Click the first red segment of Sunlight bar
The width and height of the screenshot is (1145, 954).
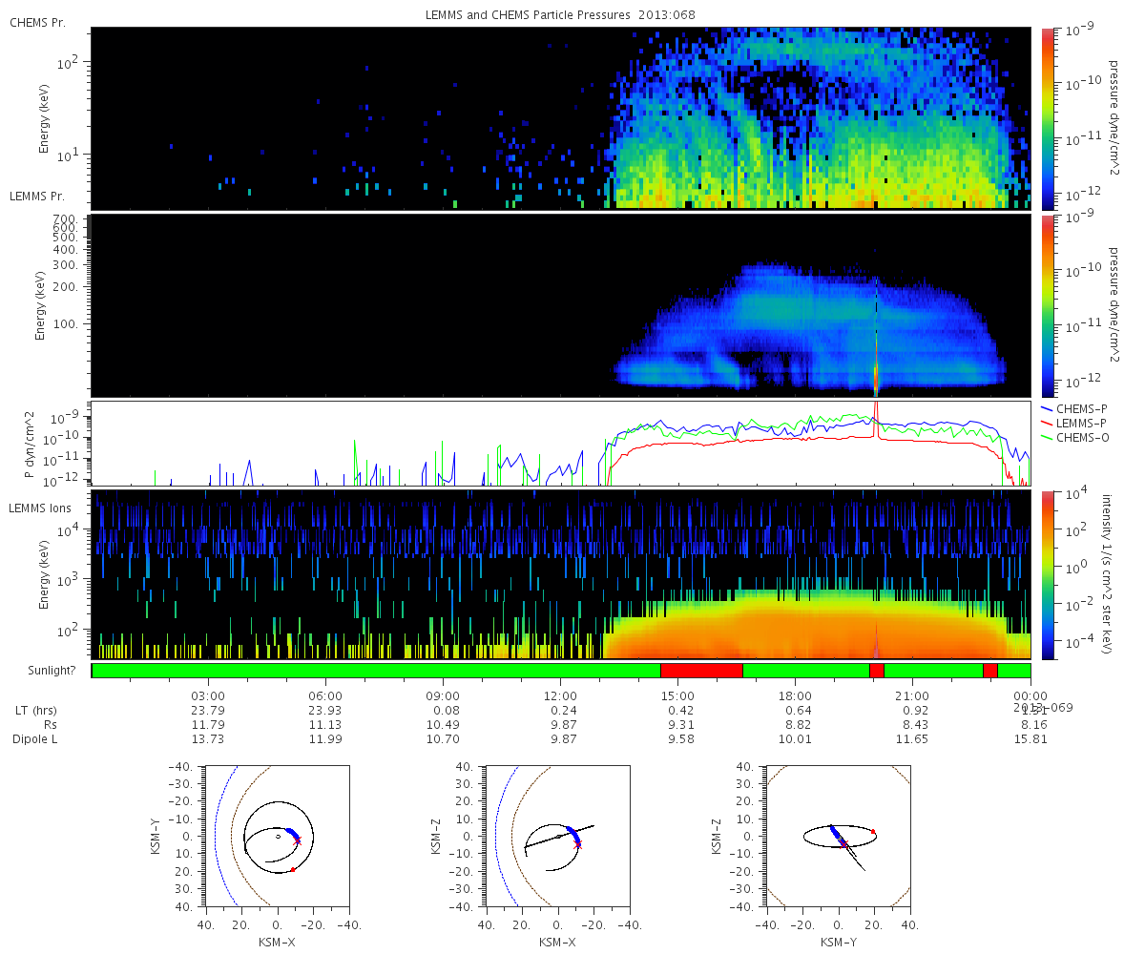tap(701, 671)
